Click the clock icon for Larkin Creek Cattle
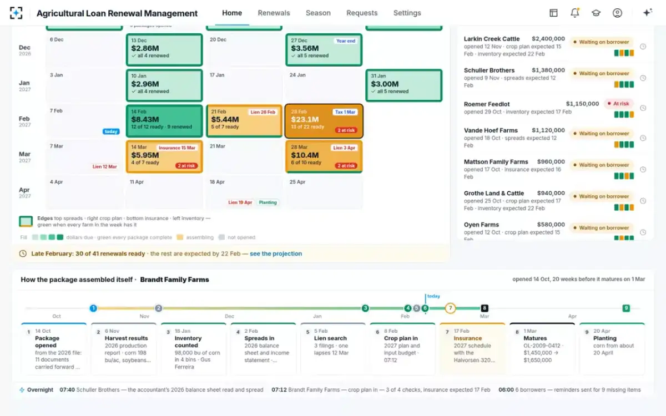 pyautogui.click(x=643, y=47)
